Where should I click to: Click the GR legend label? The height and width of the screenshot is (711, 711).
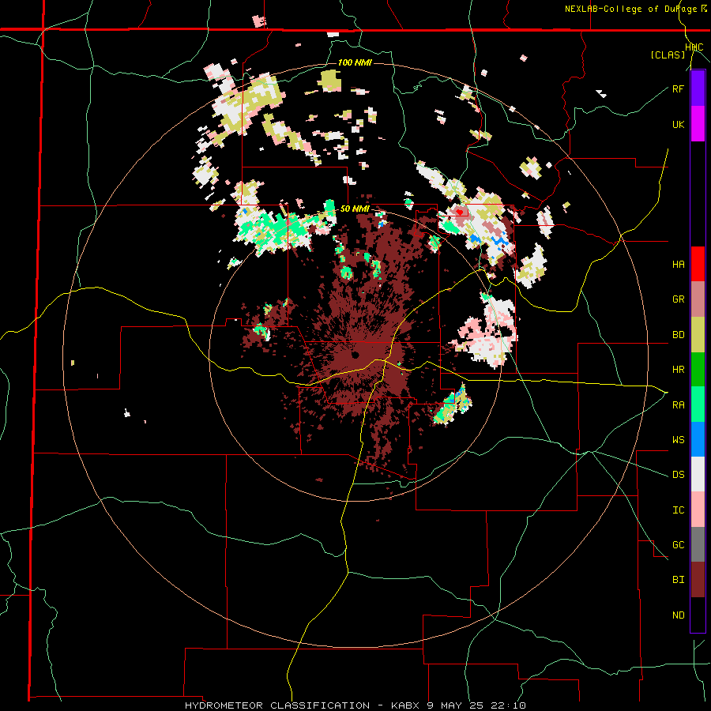coord(678,299)
